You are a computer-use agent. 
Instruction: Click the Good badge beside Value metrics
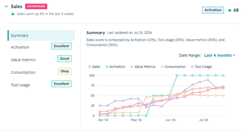point(64,59)
